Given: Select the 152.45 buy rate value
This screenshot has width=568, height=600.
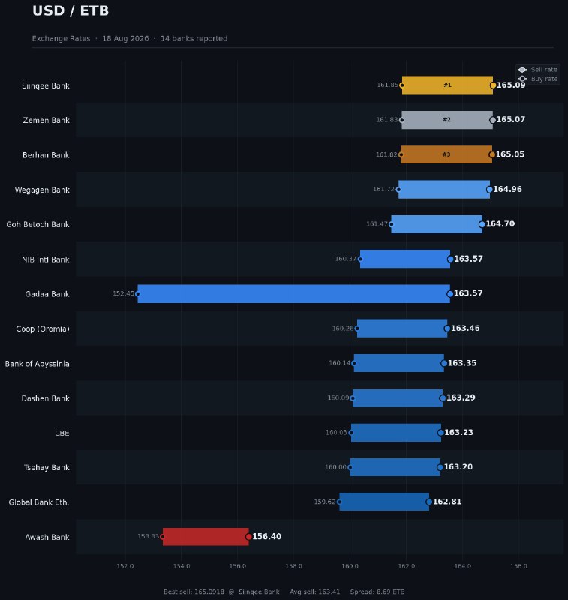Looking at the screenshot, I should tap(123, 293).
